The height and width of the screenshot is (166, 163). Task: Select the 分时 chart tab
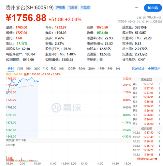coord(11,69)
